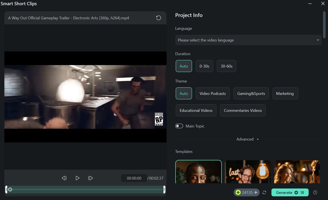Choose the Marketing theme button

(x=285, y=93)
